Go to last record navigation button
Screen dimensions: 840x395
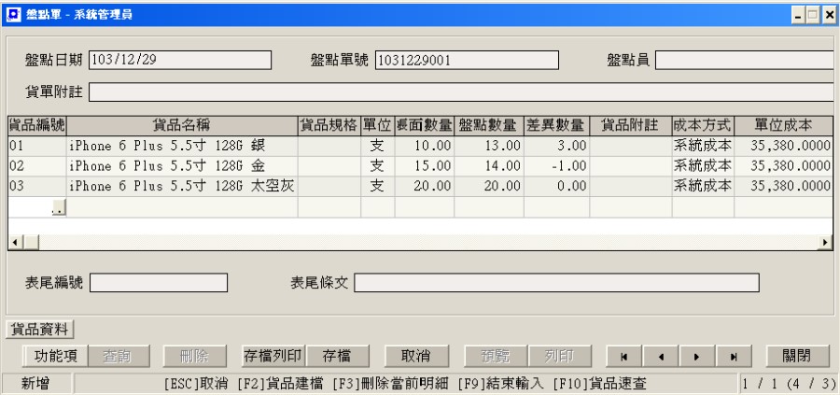point(734,357)
